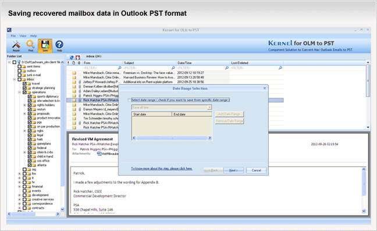
Task: Uncheck the sports diplomacy checkbox
Action: (x=30, y=97)
